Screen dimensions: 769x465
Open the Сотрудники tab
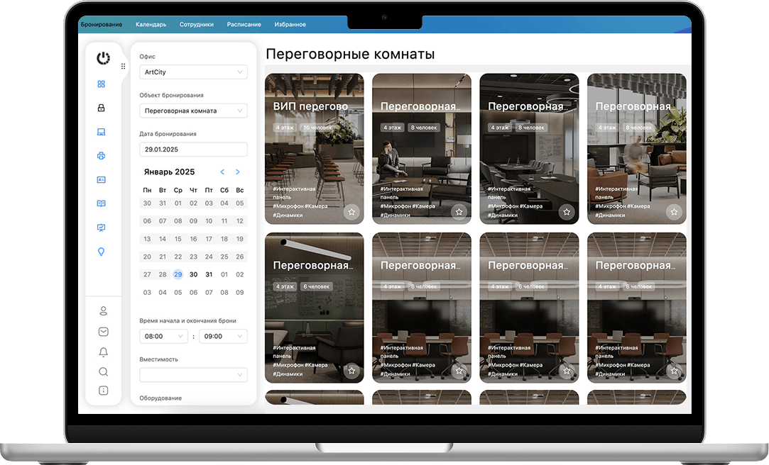coord(196,25)
